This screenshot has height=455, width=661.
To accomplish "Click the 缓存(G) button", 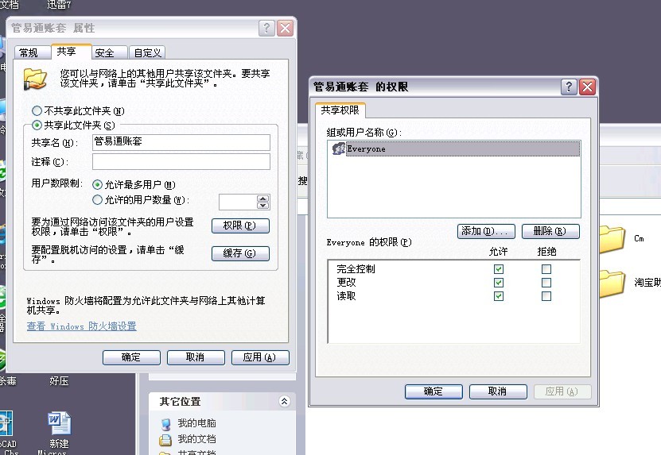I will point(240,253).
